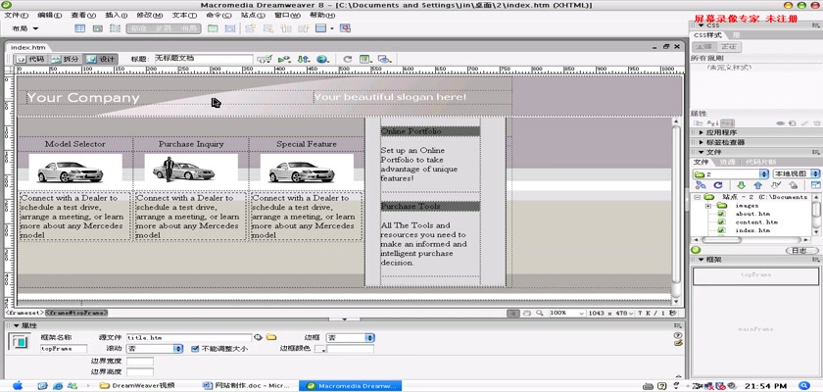Open the 文件 (File) menu
The image size is (823, 392).
click(16, 16)
